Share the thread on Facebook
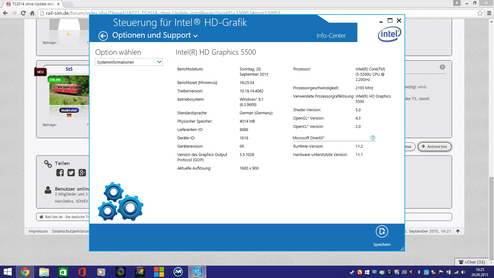The height and width of the screenshot is (278, 494). pyautogui.click(x=60, y=173)
